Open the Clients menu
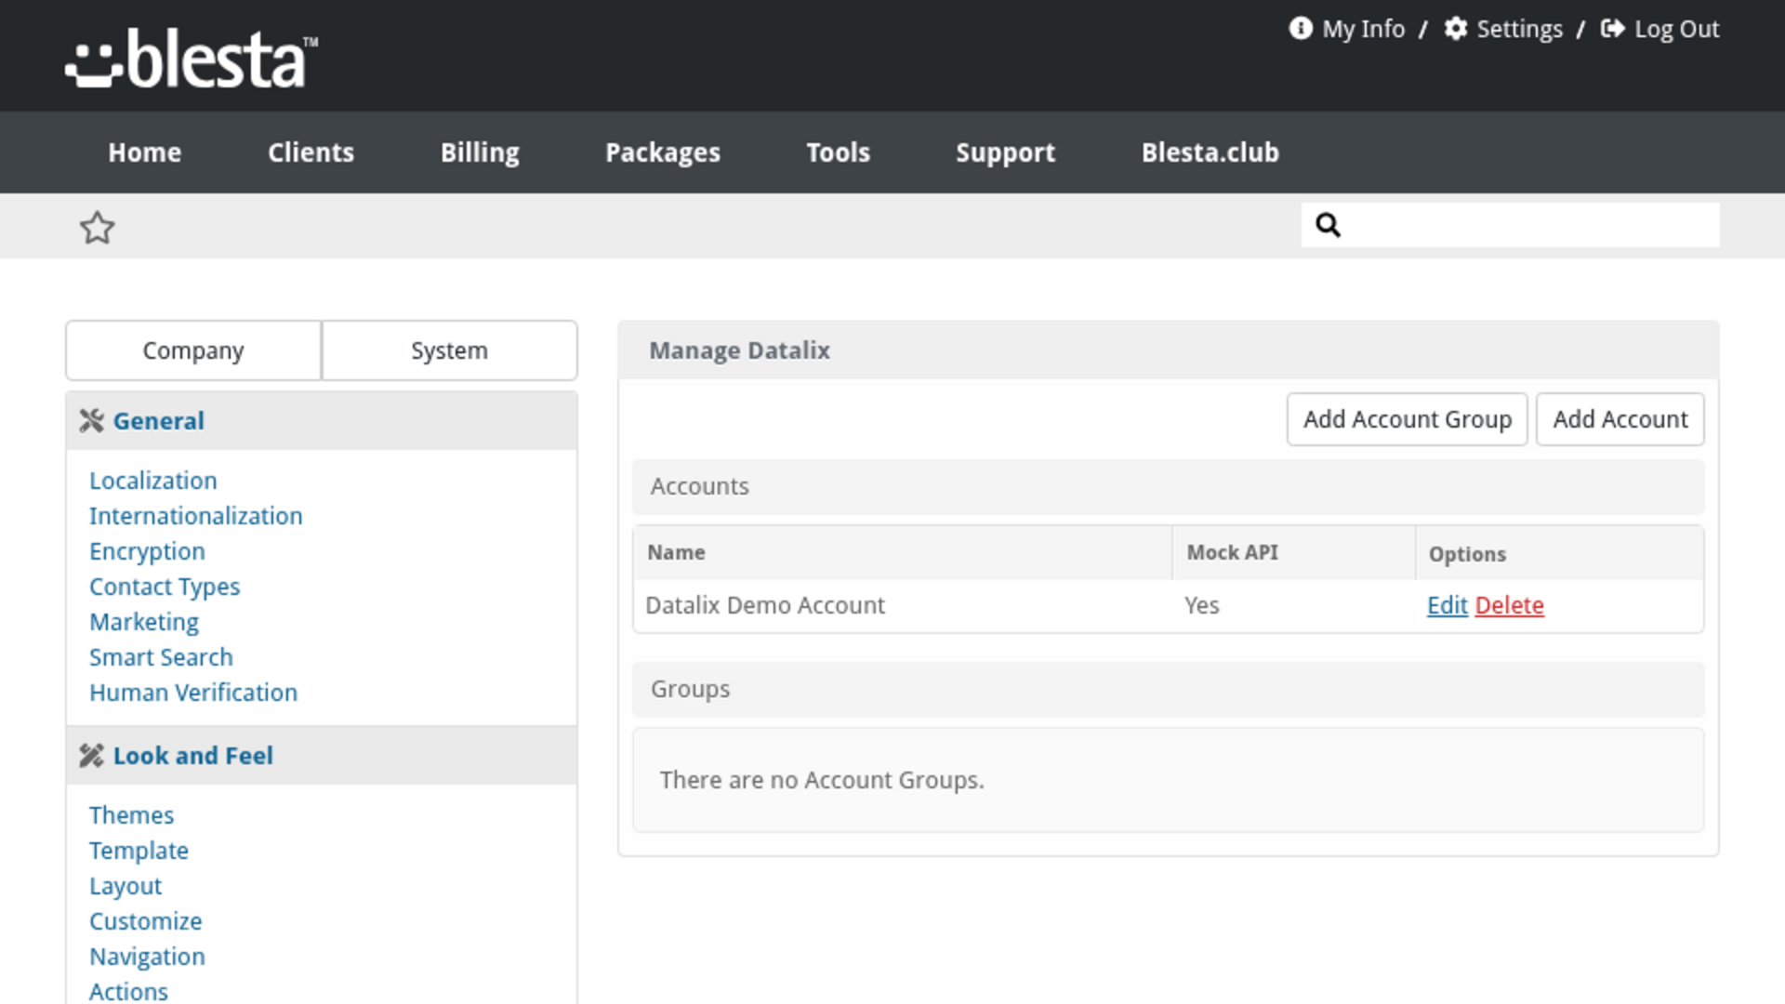Image resolution: width=1785 pixels, height=1004 pixels. coord(311,152)
